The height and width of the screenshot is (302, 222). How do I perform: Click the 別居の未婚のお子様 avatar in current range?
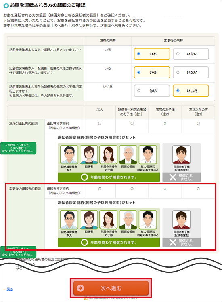tap(109, 155)
